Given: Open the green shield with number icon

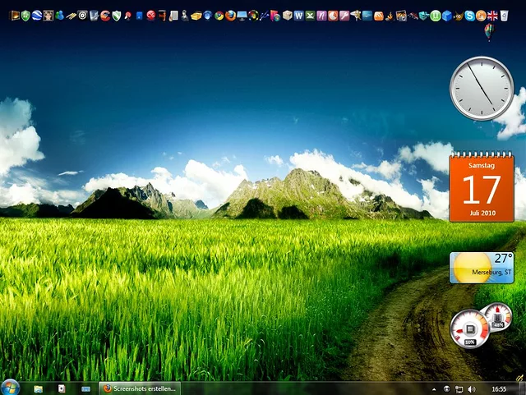Looking at the screenshot, I should (x=25, y=16).
